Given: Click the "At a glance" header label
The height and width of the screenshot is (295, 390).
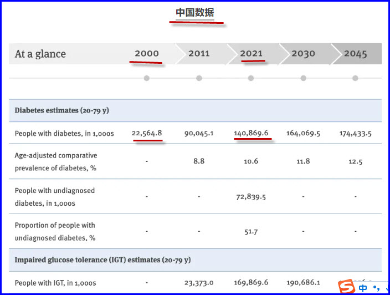Looking at the screenshot, I should tap(40, 54).
